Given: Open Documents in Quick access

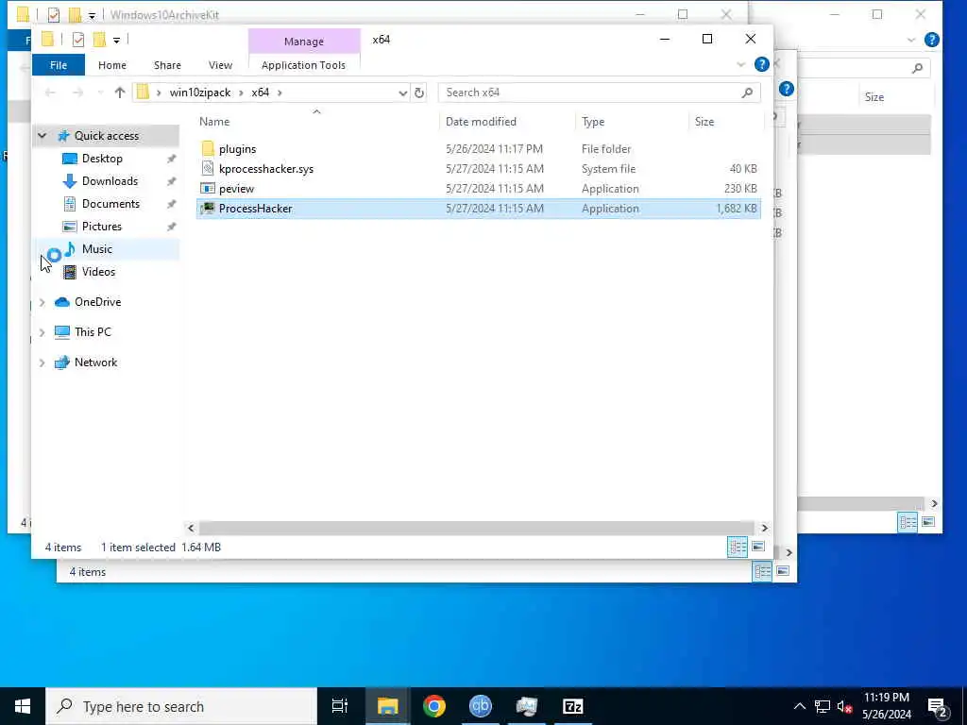Looking at the screenshot, I should coord(110,204).
